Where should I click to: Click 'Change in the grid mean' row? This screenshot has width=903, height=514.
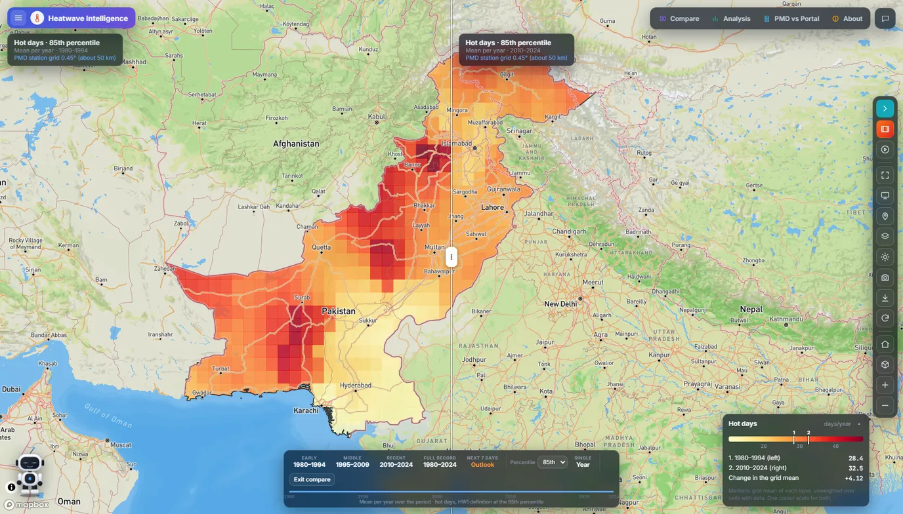(796, 478)
